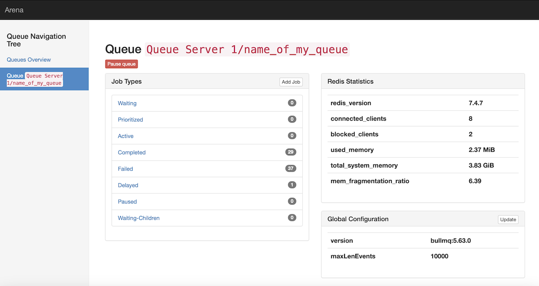
Task: View Active jobs
Action: click(126, 136)
